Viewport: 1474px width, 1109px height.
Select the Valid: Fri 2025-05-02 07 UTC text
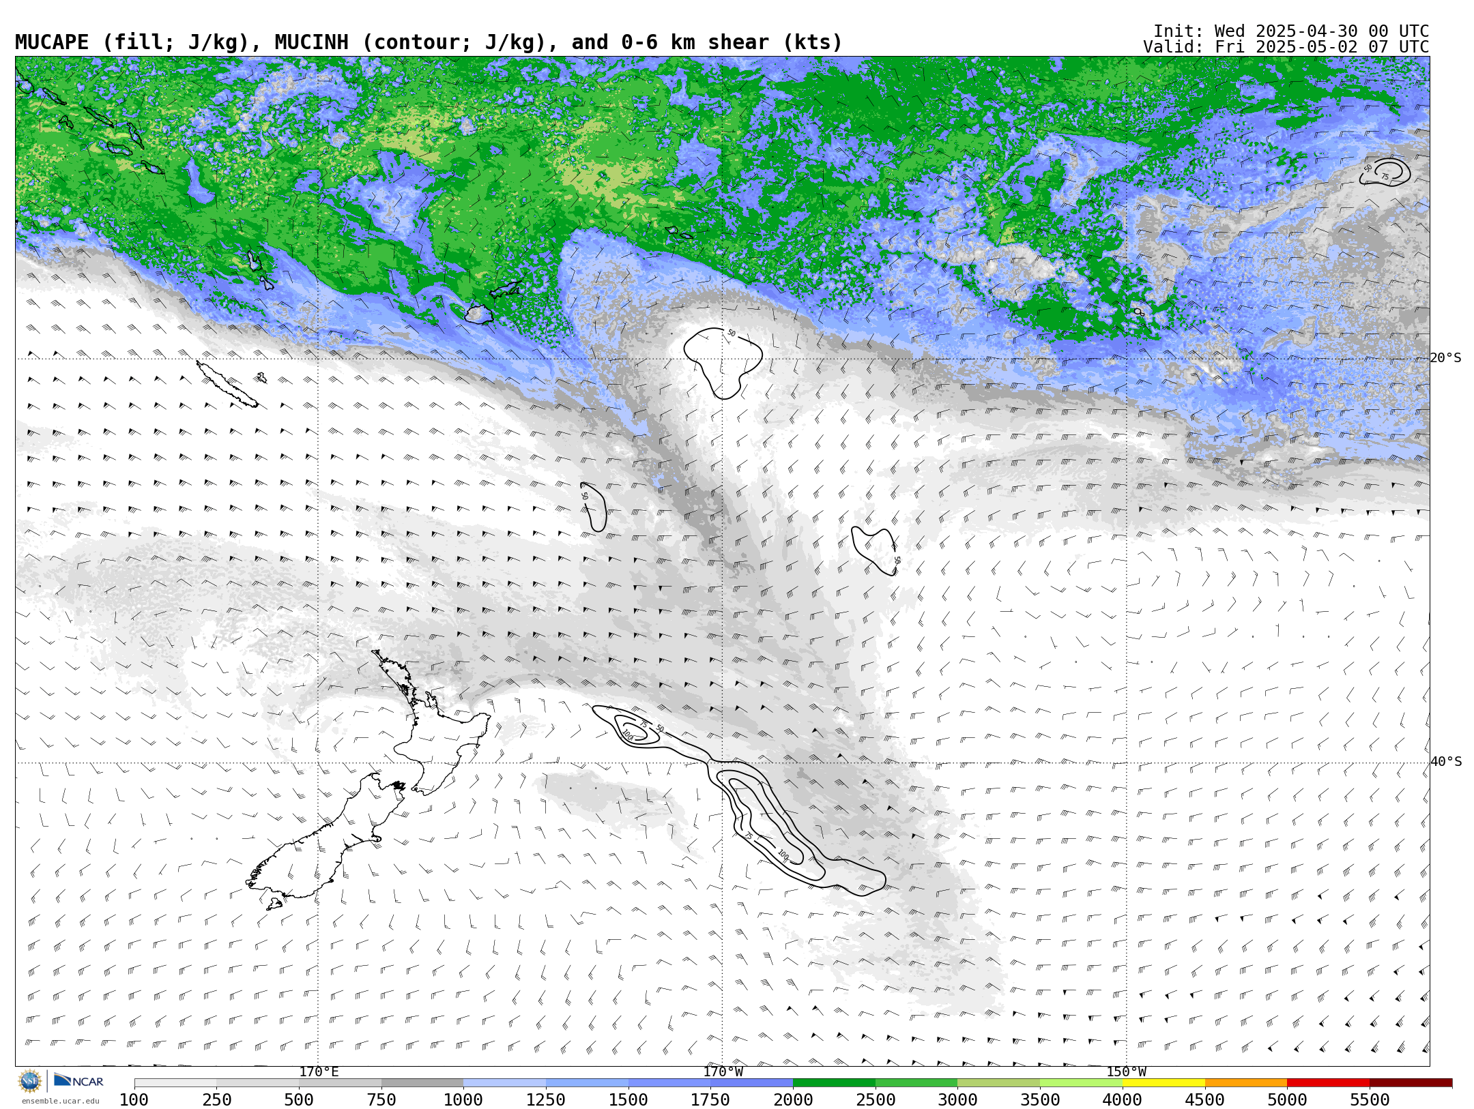(1286, 47)
